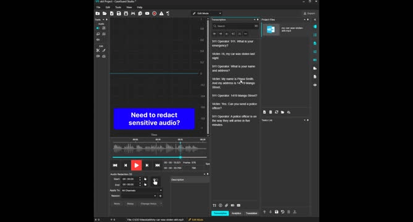Click the Bleep button

point(130,203)
